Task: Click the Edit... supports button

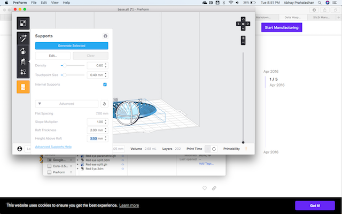Action: point(53,56)
